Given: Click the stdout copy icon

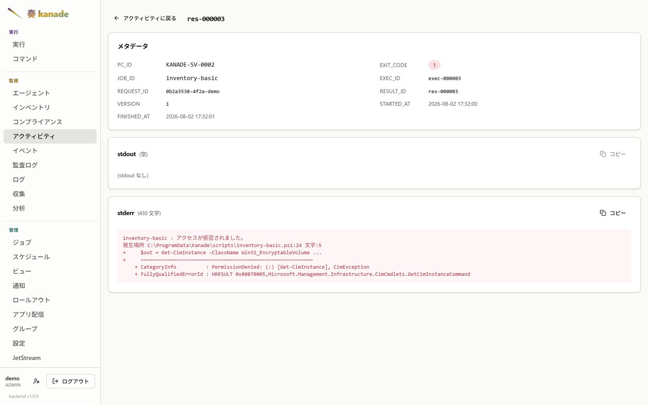Looking at the screenshot, I should 603,154.
